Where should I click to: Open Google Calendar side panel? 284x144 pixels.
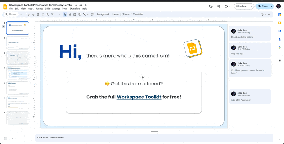click(x=280, y=15)
